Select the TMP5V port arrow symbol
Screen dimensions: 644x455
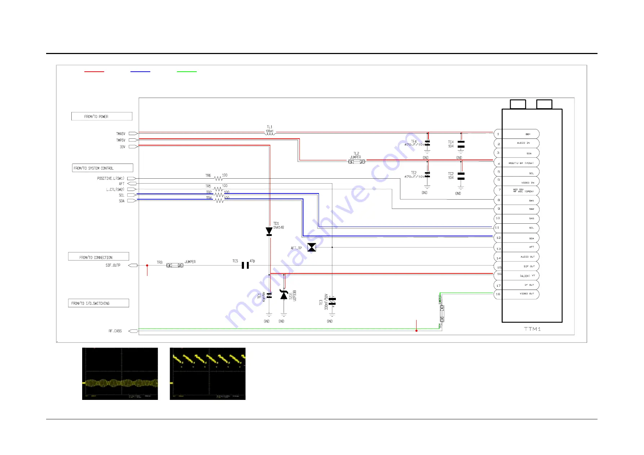pyautogui.click(x=133, y=140)
